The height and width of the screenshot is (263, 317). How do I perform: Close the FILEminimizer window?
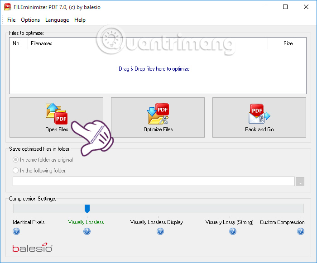[x=306, y=7]
